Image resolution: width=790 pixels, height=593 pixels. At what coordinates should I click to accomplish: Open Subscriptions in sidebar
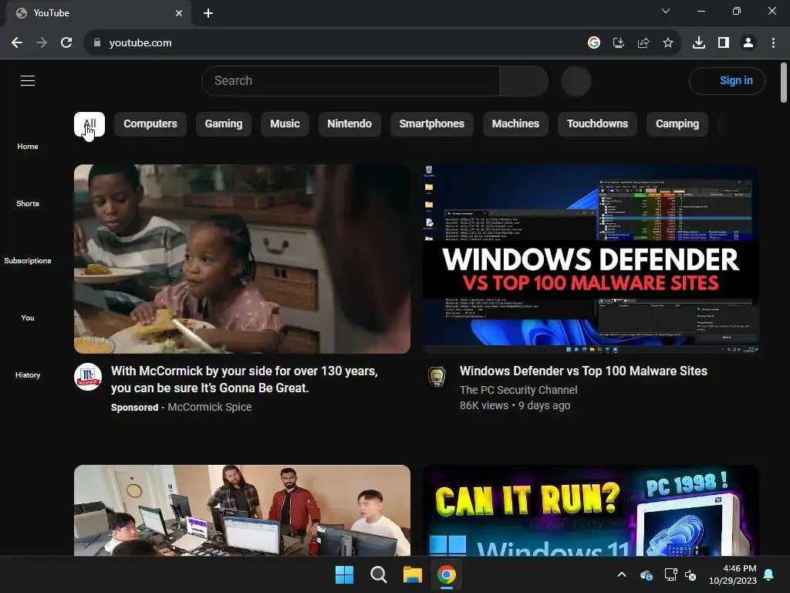click(28, 260)
